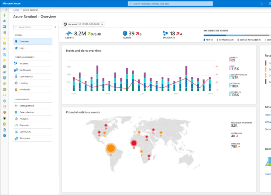Open User analytics menu item

33,76
